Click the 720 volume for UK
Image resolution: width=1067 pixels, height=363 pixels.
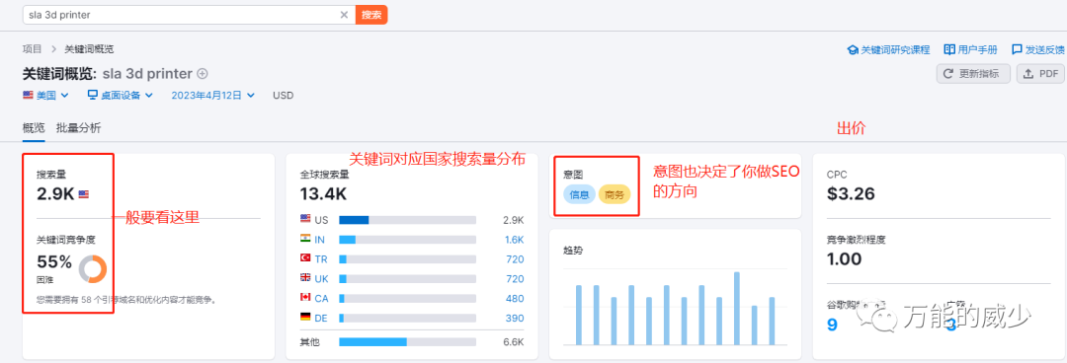pos(515,279)
